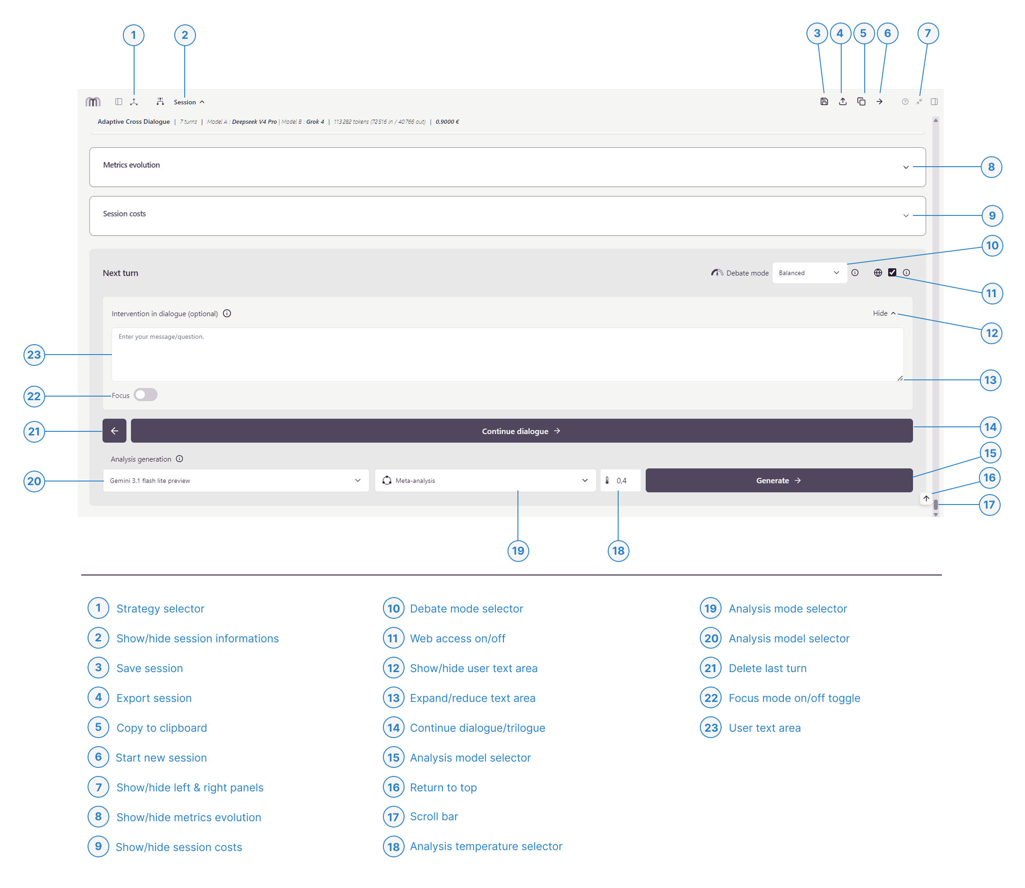Click the Deepseek V4 Pro model name
Screen dimensions: 1025x888
(254, 122)
